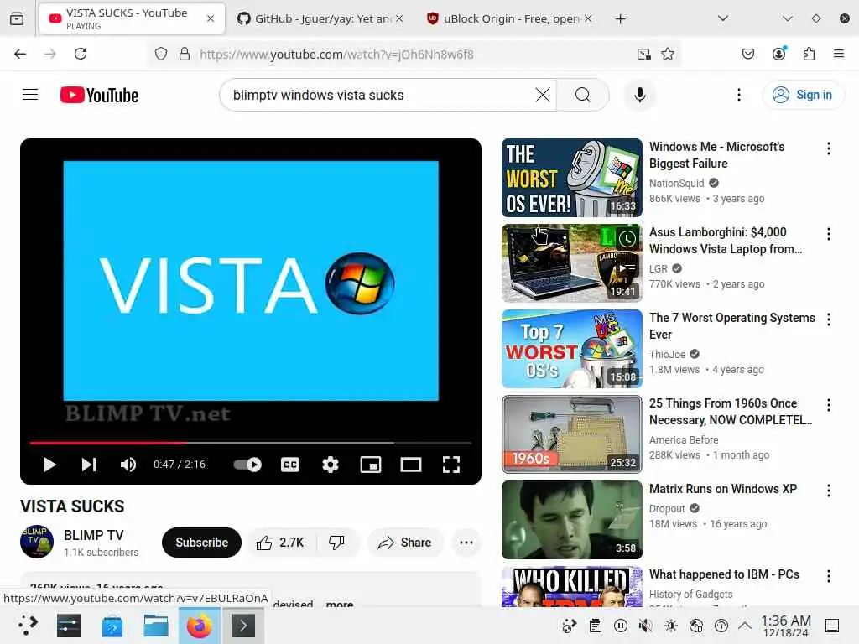Expand the description with "more"
859x644 pixels.
[x=340, y=604]
